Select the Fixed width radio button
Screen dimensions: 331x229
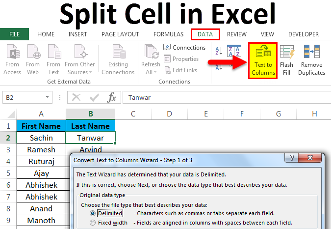click(x=93, y=223)
